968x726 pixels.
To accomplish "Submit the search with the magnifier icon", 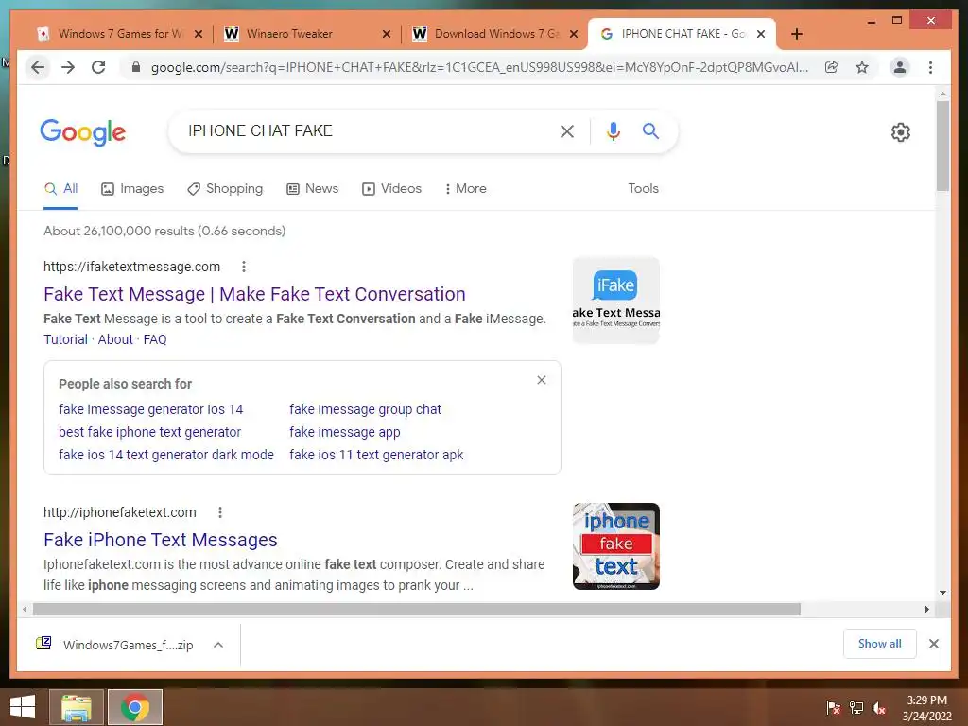I will [x=650, y=130].
